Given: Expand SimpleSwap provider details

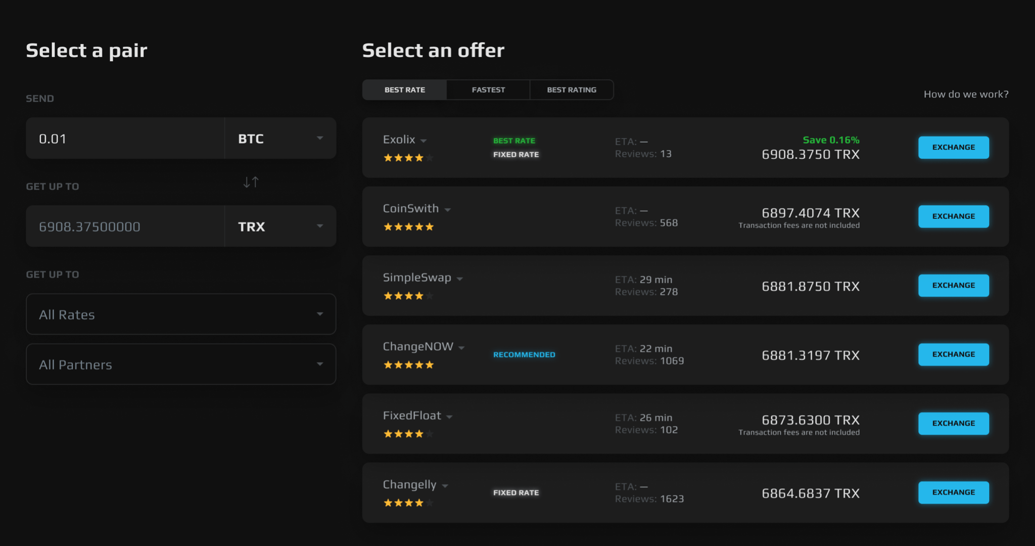Looking at the screenshot, I should tap(459, 279).
